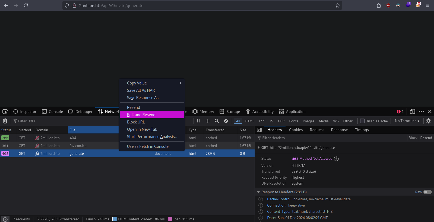Switch to the Response tab
This screenshot has height=222, width=434.
pyautogui.click(x=339, y=130)
